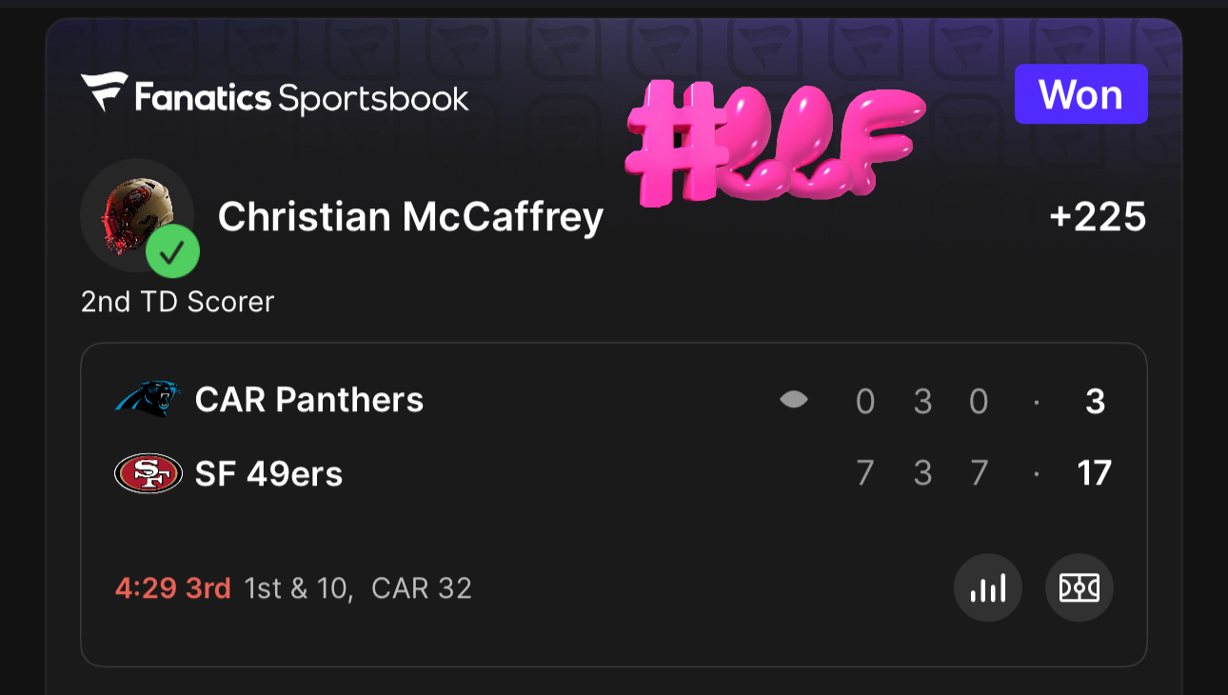Click the green checkmark badge
1228x695 pixels.
[x=172, y=252]
